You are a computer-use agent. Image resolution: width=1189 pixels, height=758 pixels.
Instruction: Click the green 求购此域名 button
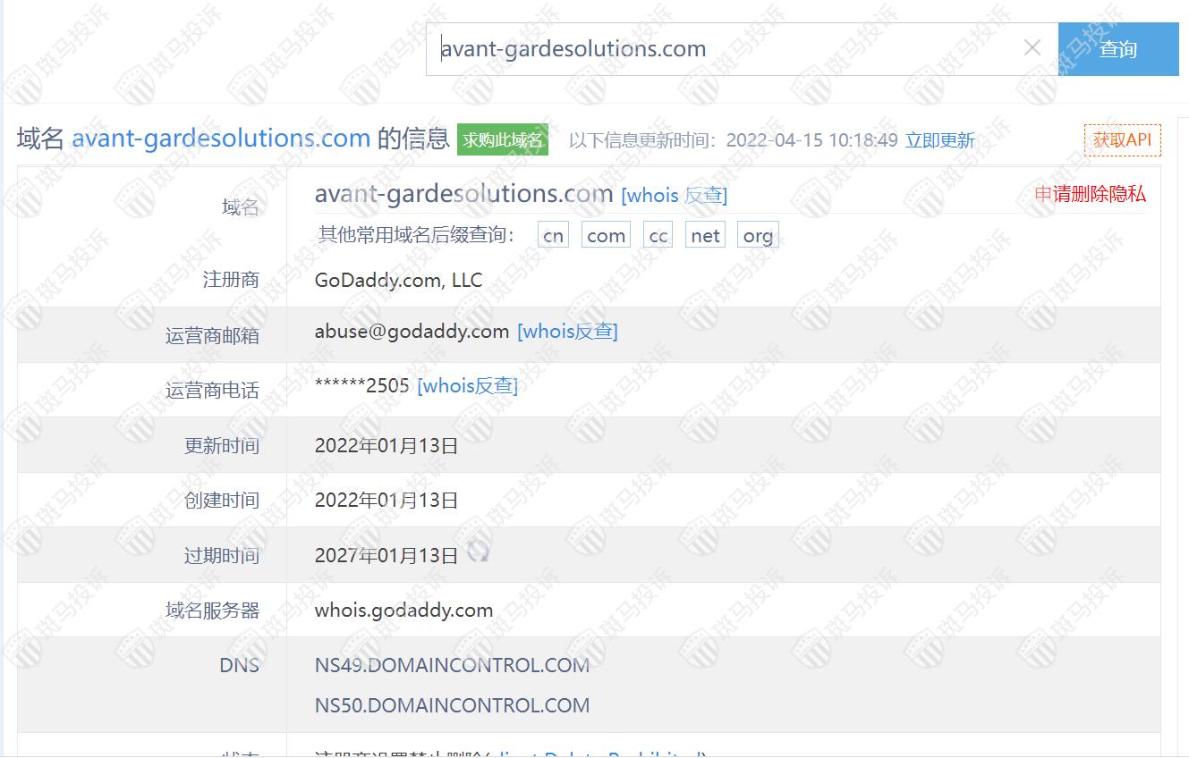point(502,140)
